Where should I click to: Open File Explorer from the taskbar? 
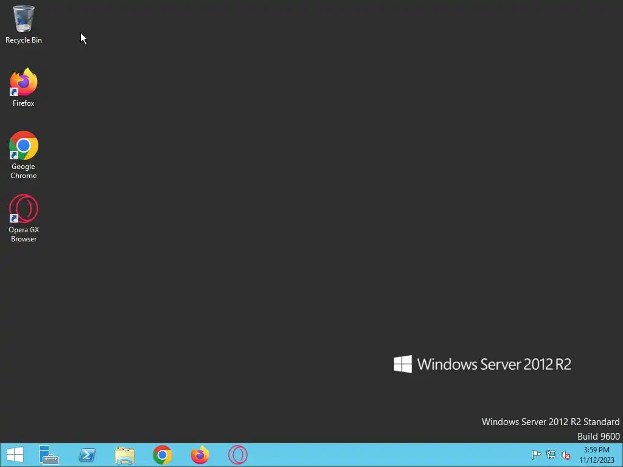(125, 455)
